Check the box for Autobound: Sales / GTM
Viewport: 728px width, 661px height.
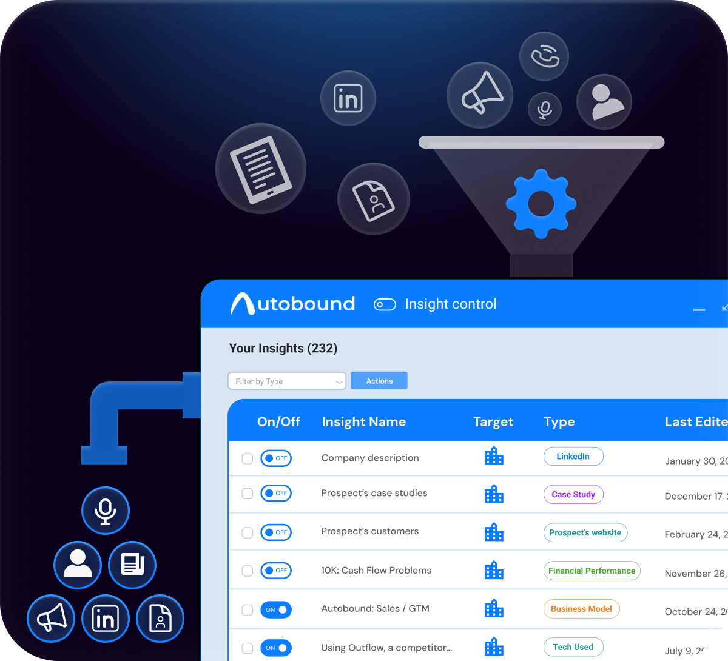(x=248, y=610)
